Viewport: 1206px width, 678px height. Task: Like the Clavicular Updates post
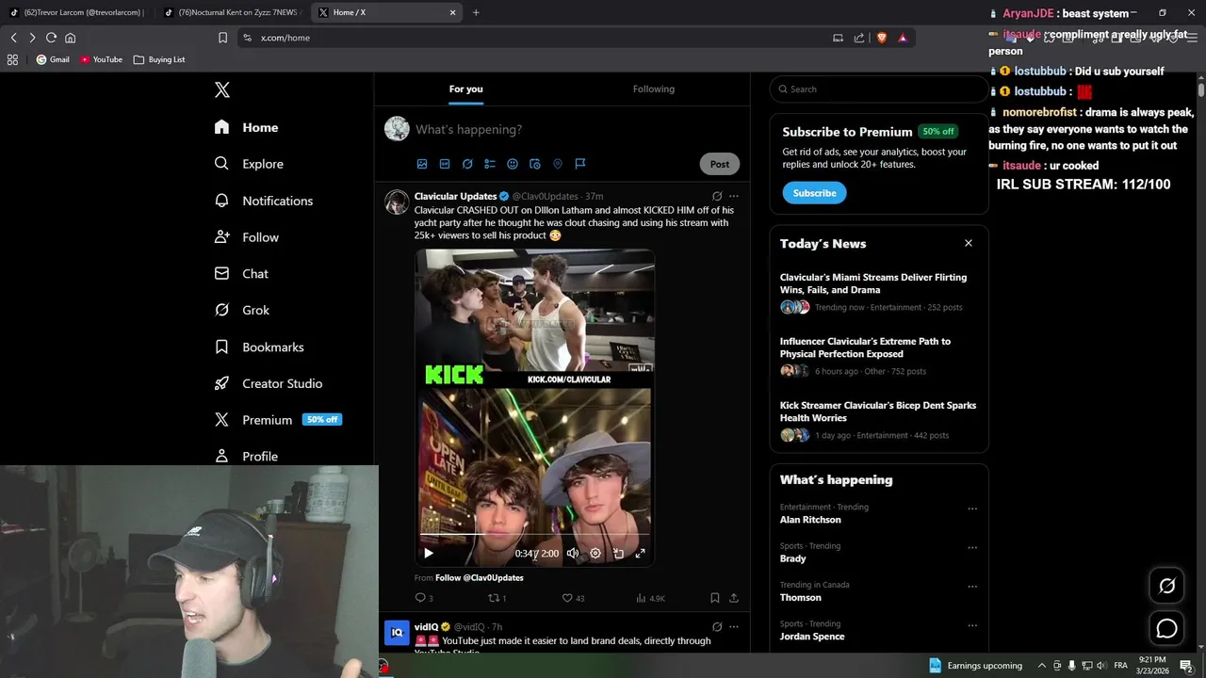click(x=573, y=598)
